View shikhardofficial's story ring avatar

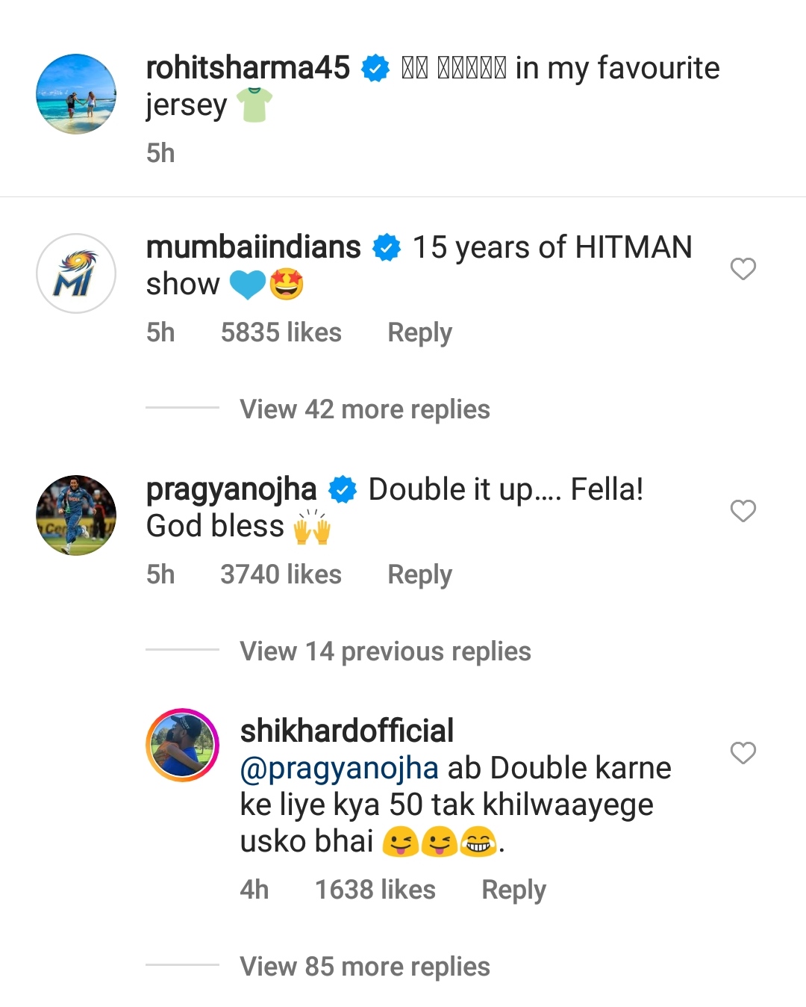click(x=182, y=745)
